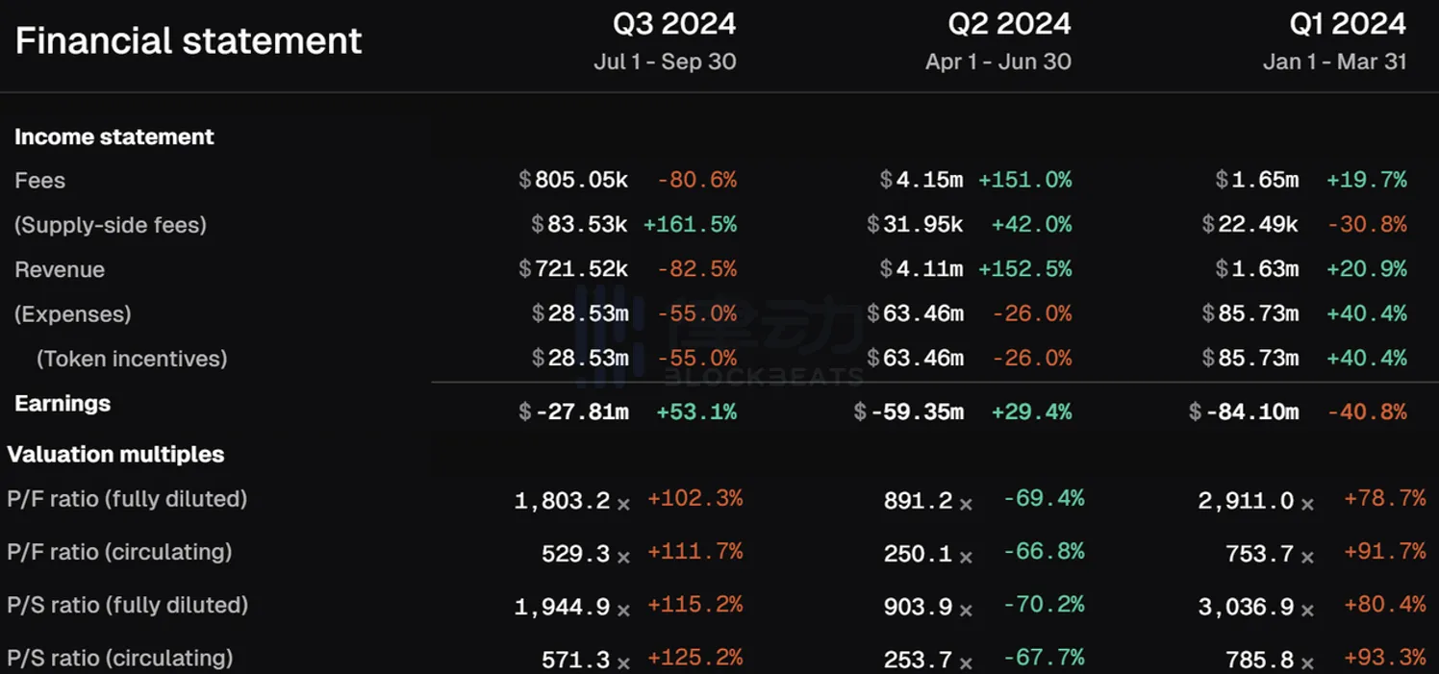Expand the Valuation multiples section heading
Viewport: 1439px width, 674px height.
[115, 454]
